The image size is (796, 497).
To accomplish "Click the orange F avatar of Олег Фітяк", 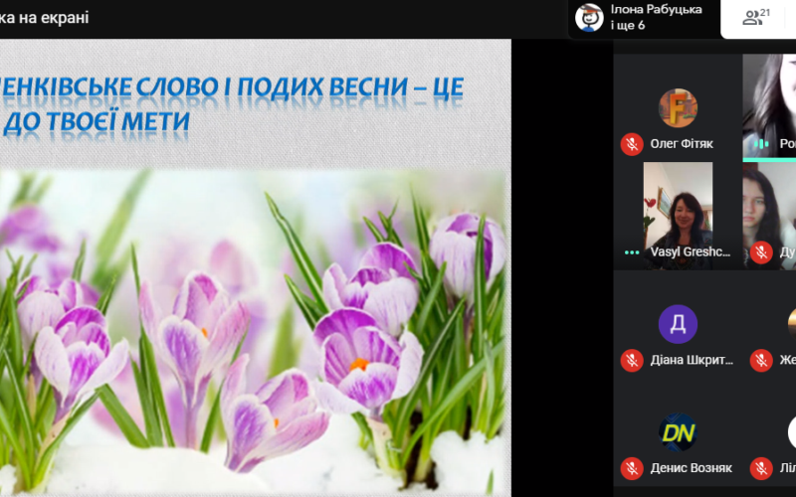I will point(678,107).
